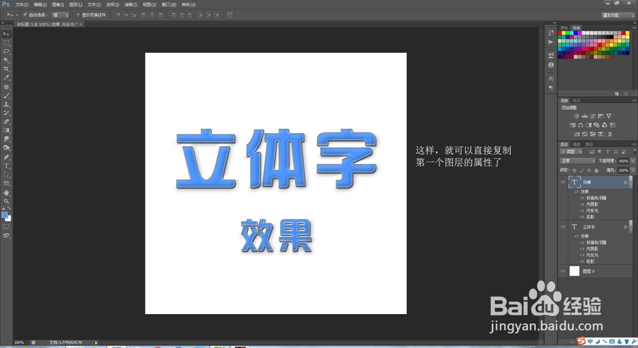Select the Hand tool
Image resolution: width=638 pixels, height=348 pixels.
(x=6, y=192)
